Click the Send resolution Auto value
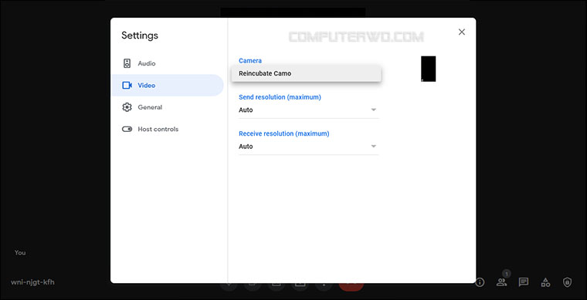Image resolution: width=587 pixels, height=300 pixels. click(246, 110)
